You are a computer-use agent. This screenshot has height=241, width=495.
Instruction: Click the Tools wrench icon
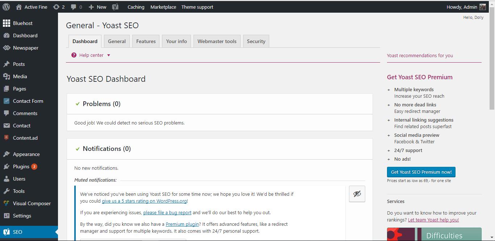[x=6, y=191]
